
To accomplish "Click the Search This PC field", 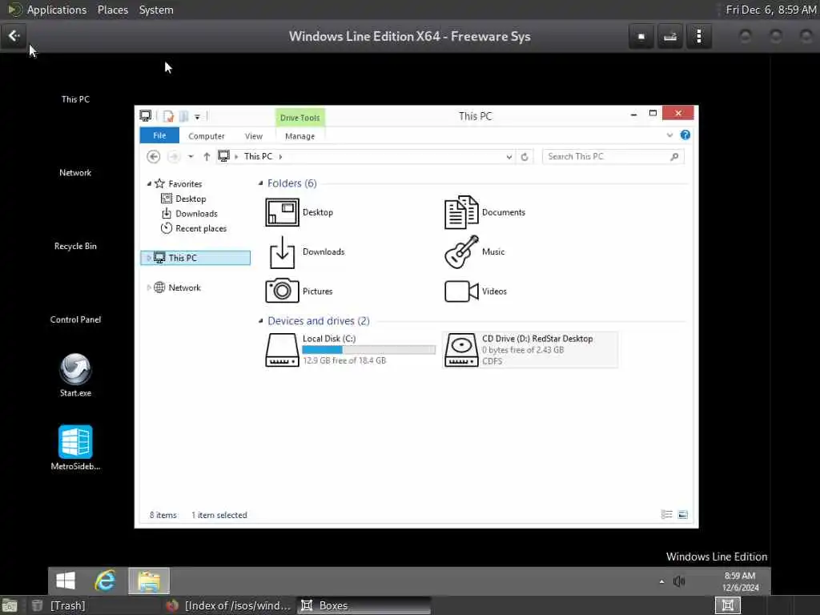I will click(x=613, y=156).
